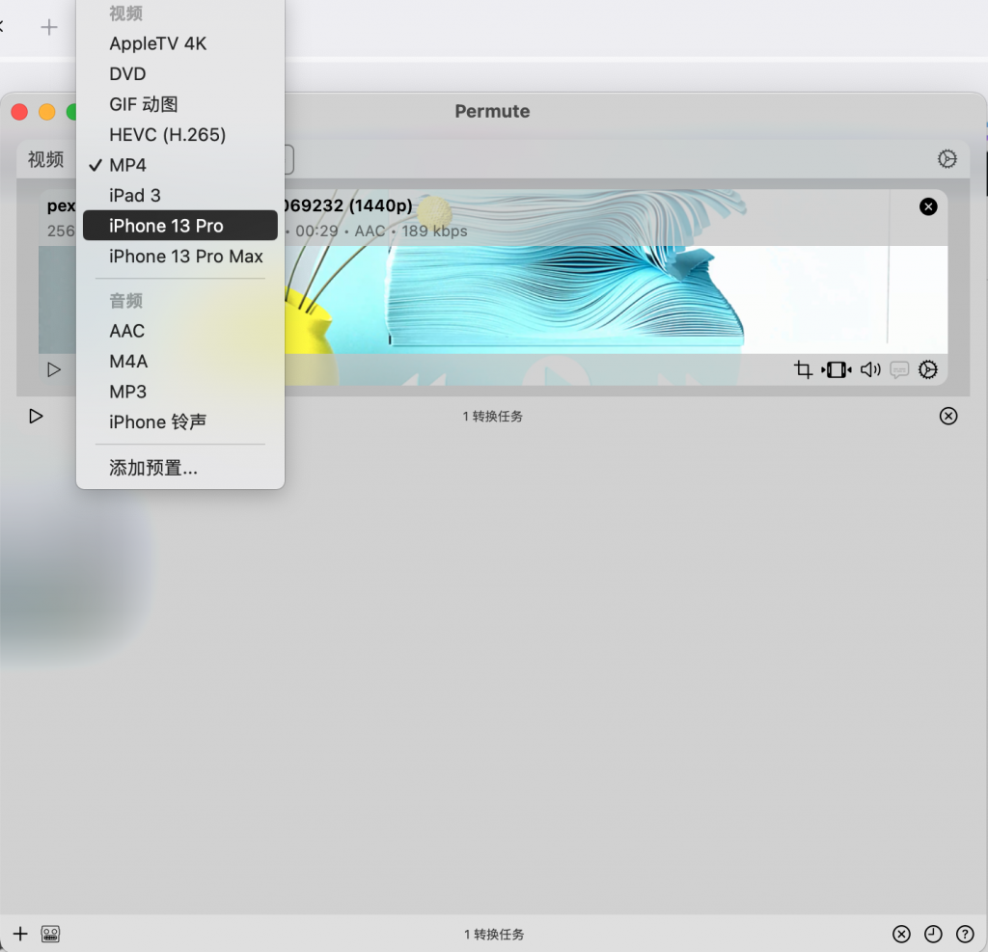Open Permute's main settings gear at top right
Screen dimensions: 988x952
tap(947, 158)
